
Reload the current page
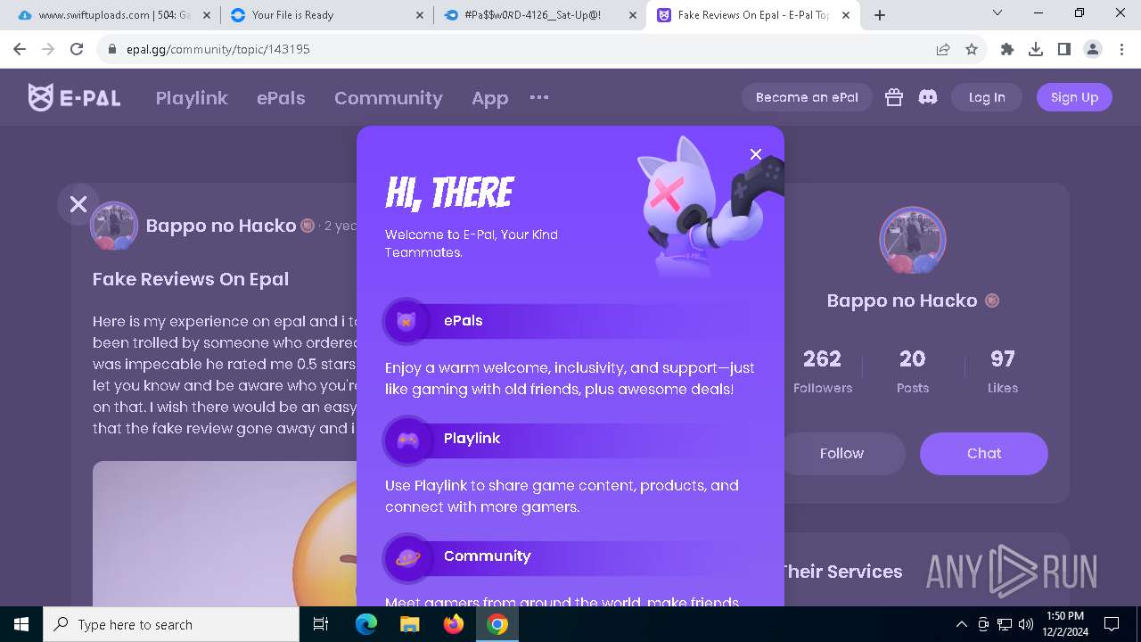(77, 49)
